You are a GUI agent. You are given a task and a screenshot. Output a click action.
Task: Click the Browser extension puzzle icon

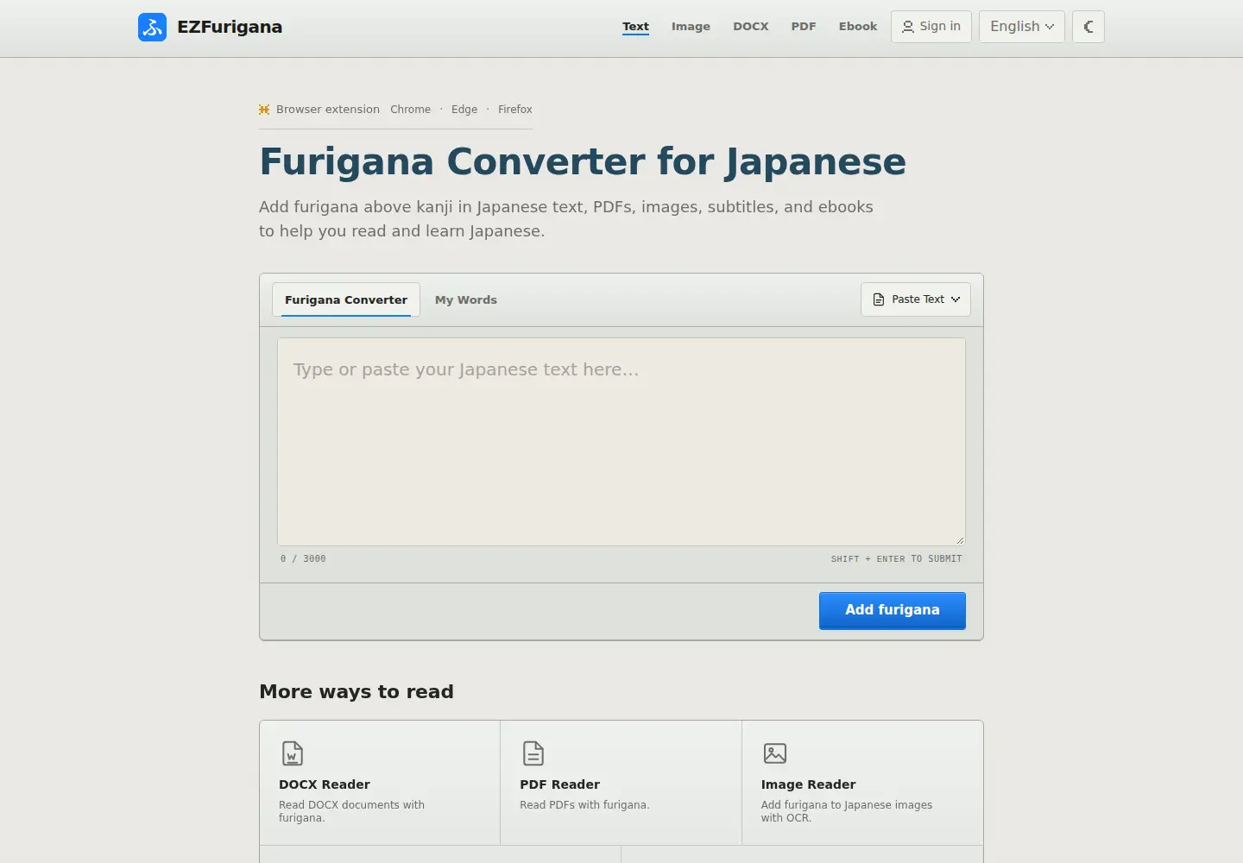tap(264, 110)
